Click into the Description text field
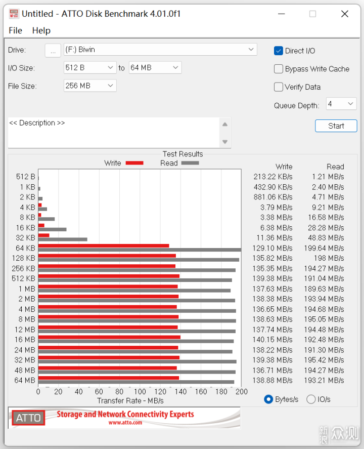The height and width of the screenshot is (449, 364). 114,133
